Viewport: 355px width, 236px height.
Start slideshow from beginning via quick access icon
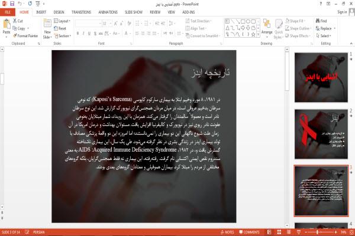click(38, 4)
